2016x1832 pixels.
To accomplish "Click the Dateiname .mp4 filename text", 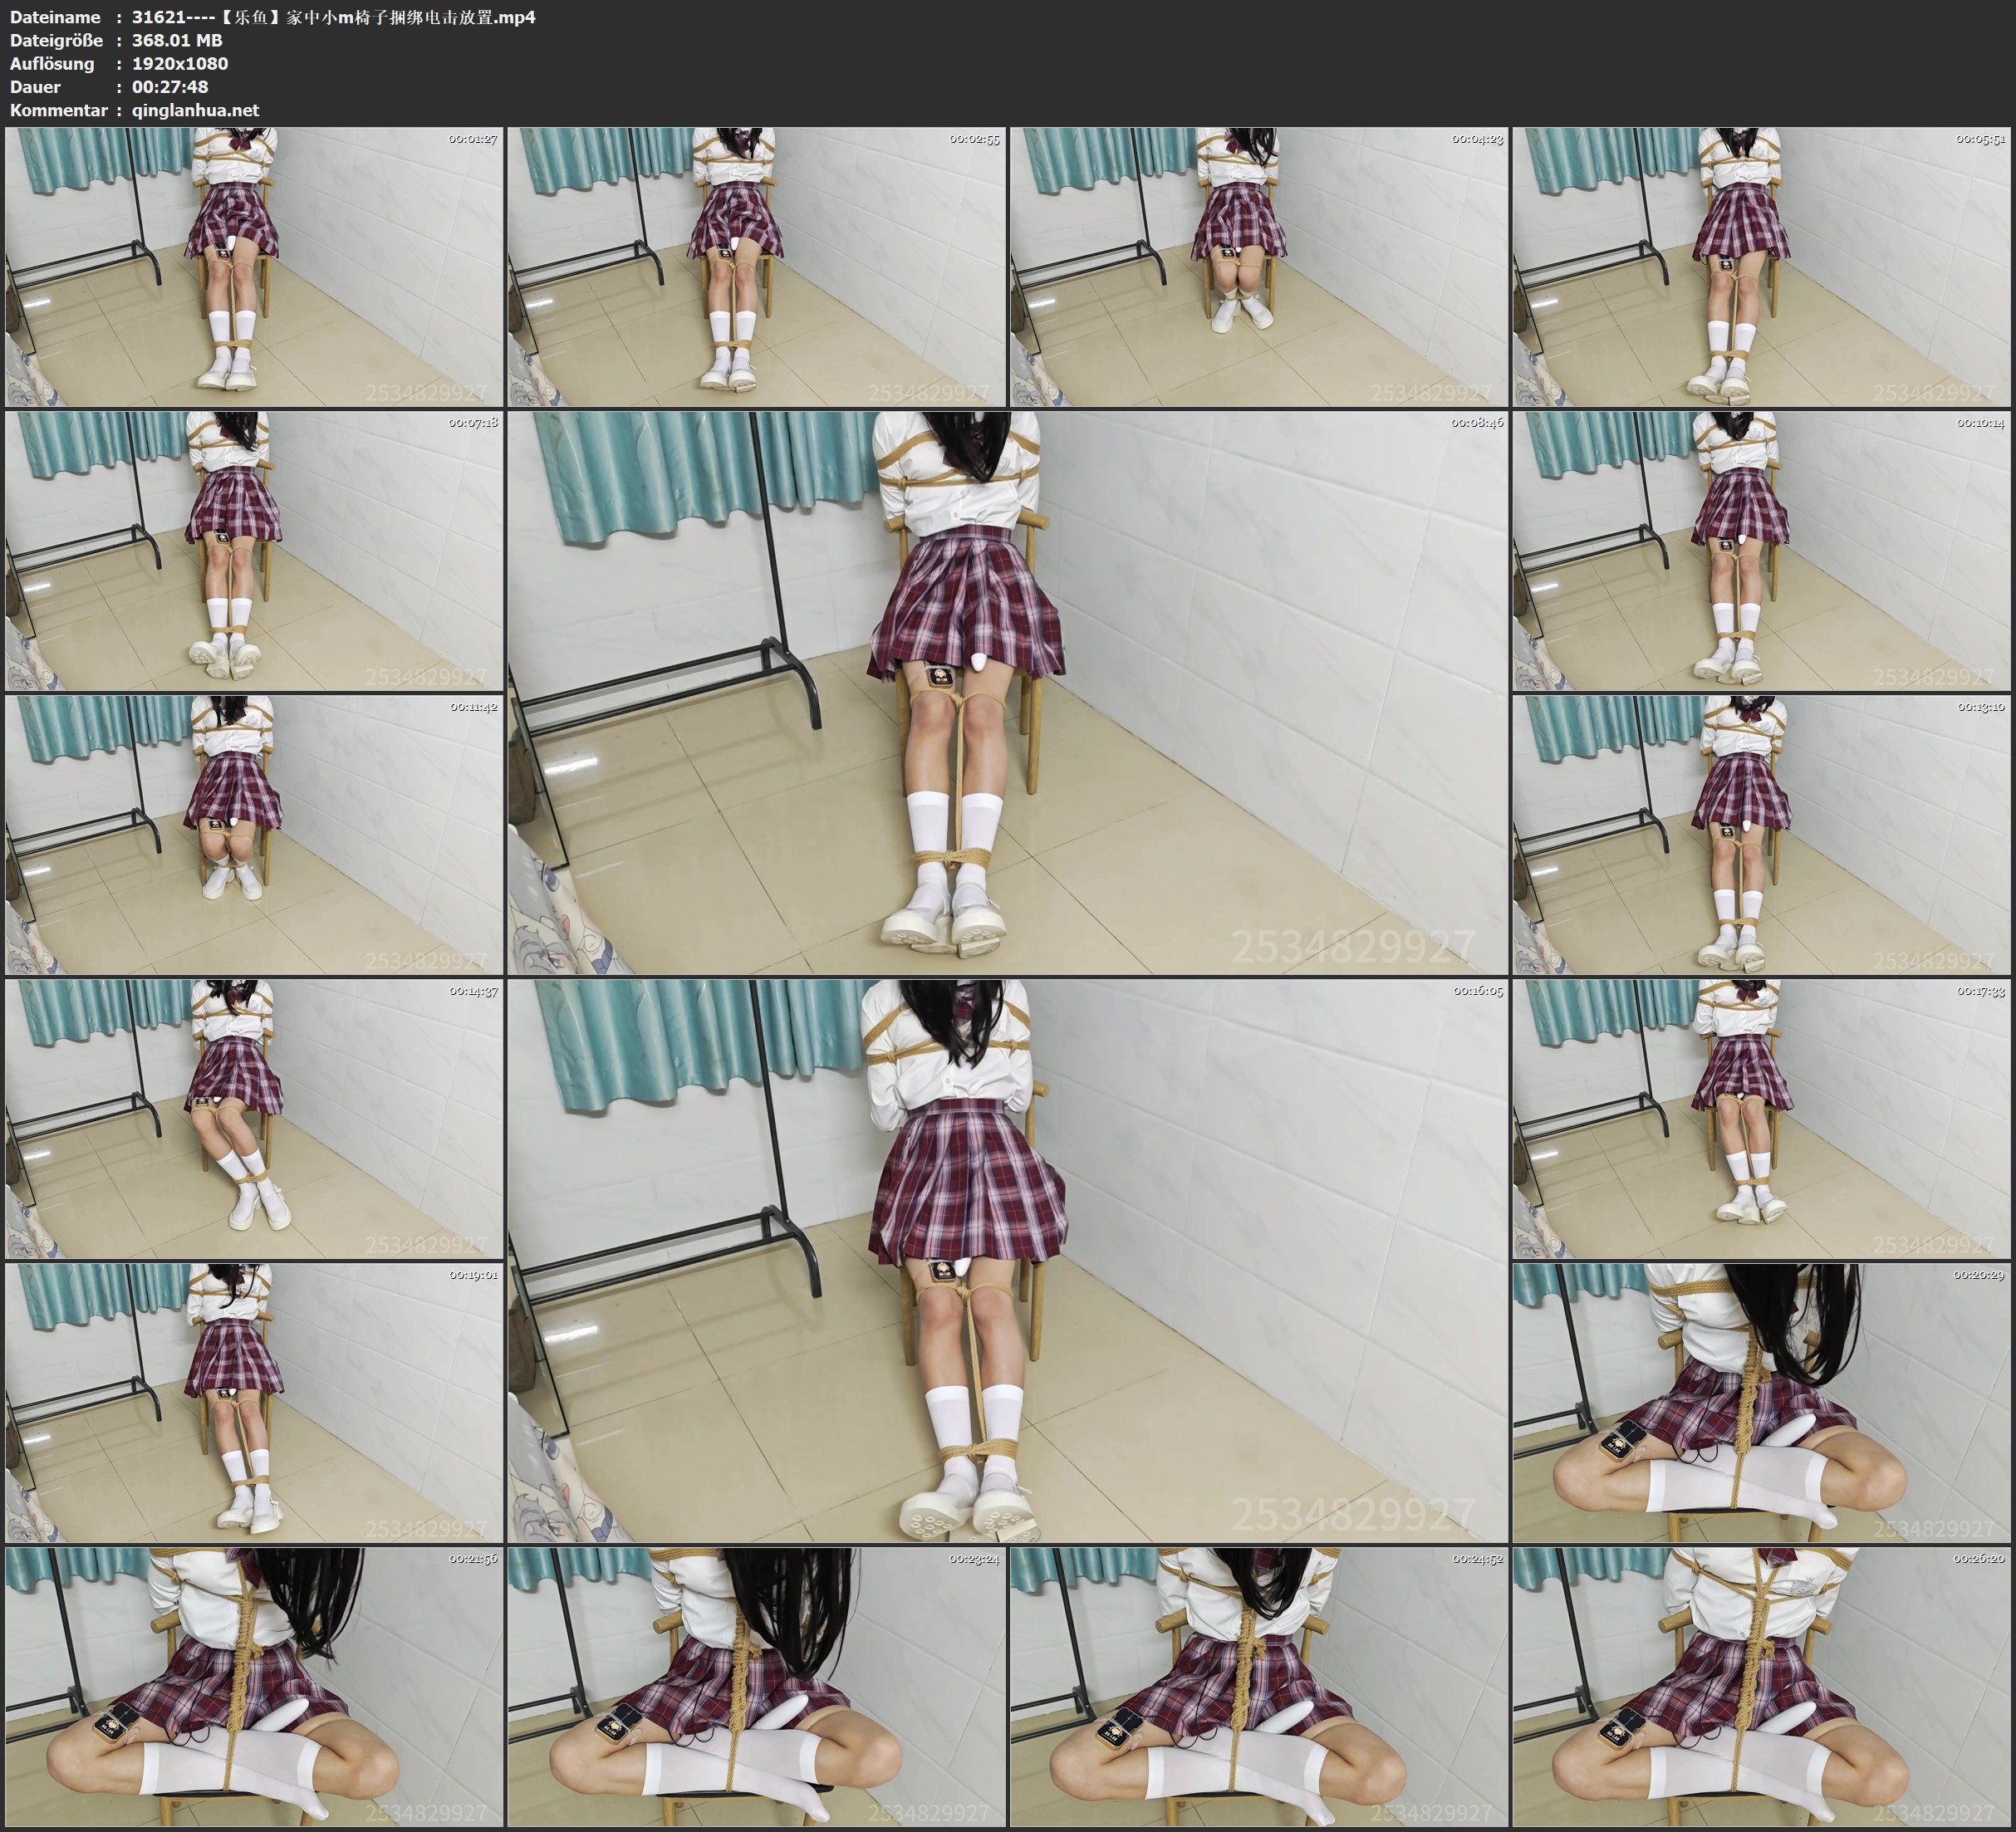I will [x=333, y=17].
